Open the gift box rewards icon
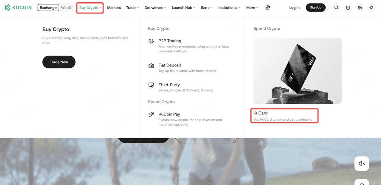Image resolution: width=381 pixels, height=185 pixels. pyautogui.click(x=268, y=7)
